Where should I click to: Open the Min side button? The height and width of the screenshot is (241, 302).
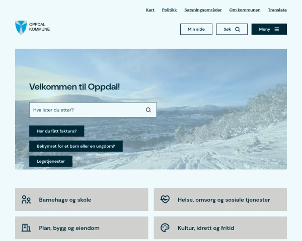[x=196, y=29]
